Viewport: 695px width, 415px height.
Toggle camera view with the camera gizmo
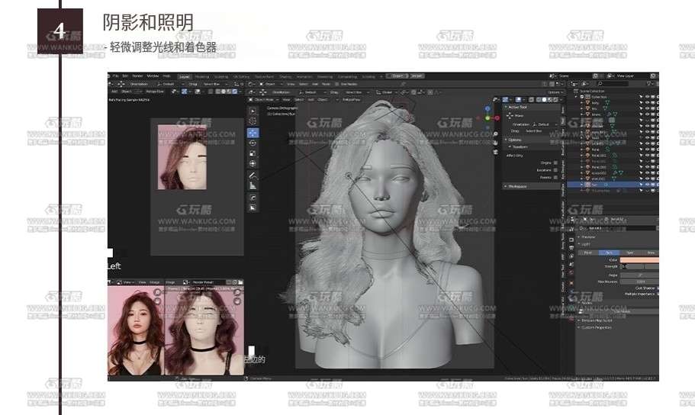(496, 152)
